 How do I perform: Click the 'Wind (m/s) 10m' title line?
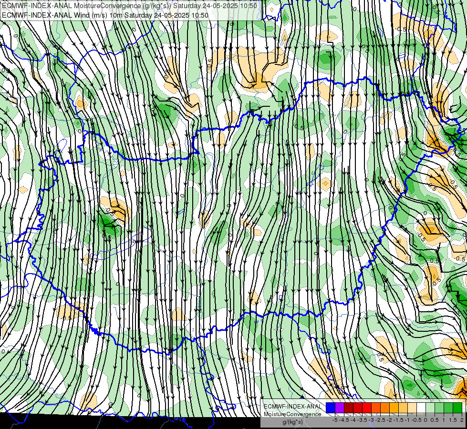105,15
